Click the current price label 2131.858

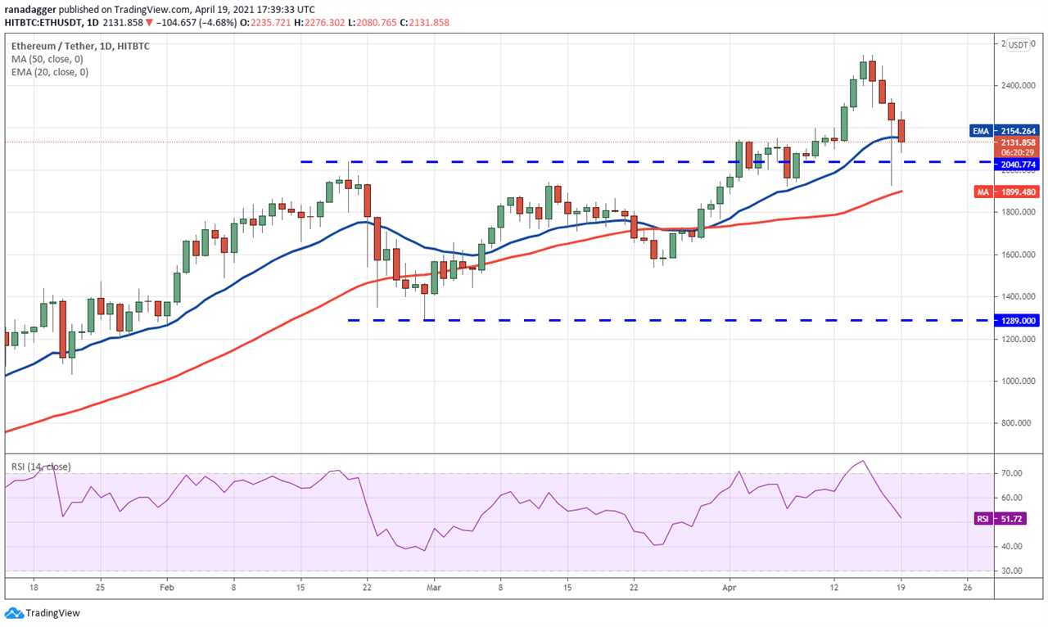click(x=1016, y=142)
